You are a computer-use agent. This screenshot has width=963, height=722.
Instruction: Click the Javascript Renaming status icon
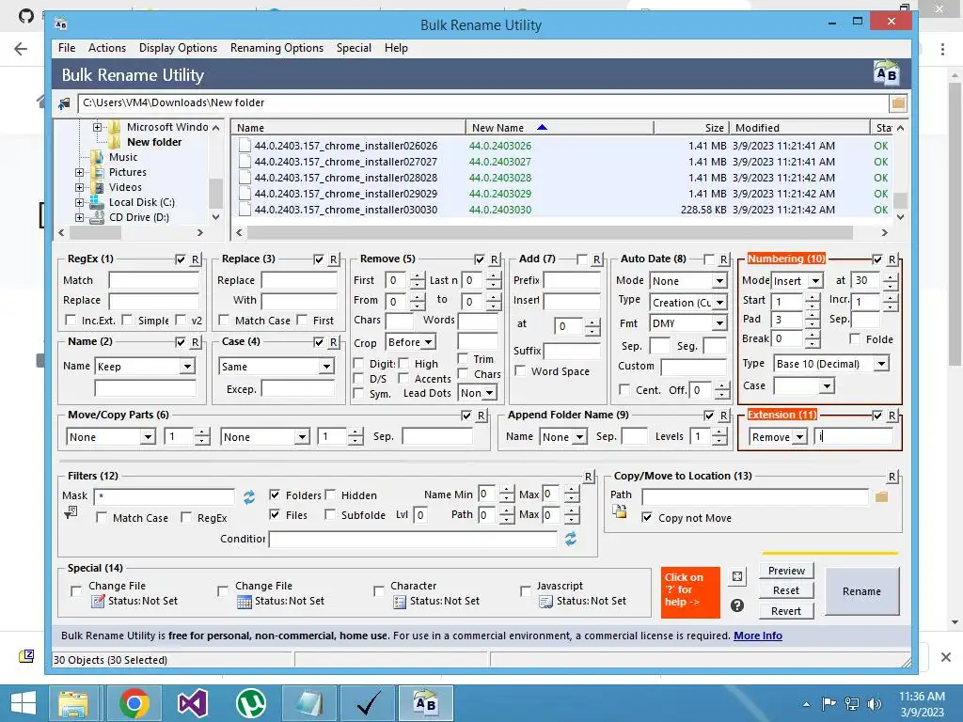pos(545,602)
